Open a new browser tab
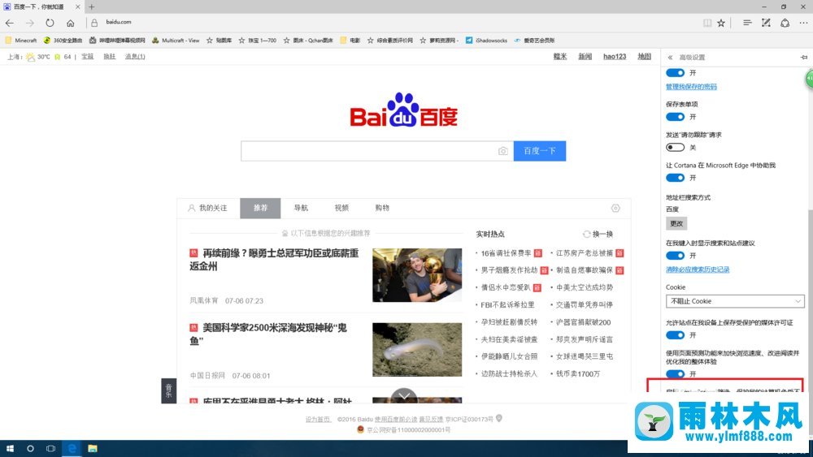Image resolution: width=813 pixels, height=457 pixels. pos(91,6)
